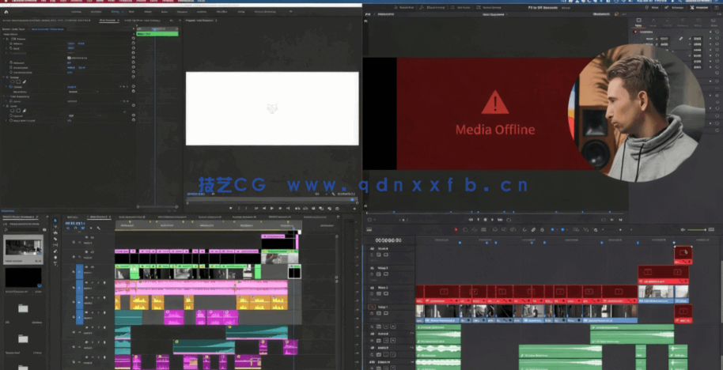Play in Premiere Program monitor
Viewport: 723px width, 370px height.
pyautogui.click(x=272, y=208)
